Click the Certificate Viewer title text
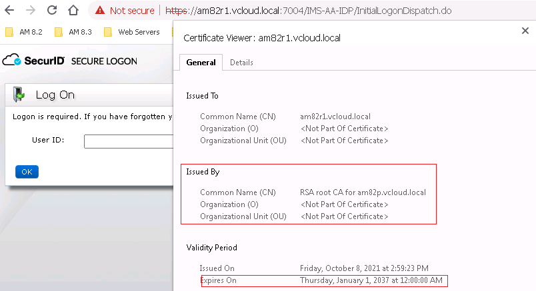Image resolution: width=536 pixels, height=291 pixels. point(262,38)
